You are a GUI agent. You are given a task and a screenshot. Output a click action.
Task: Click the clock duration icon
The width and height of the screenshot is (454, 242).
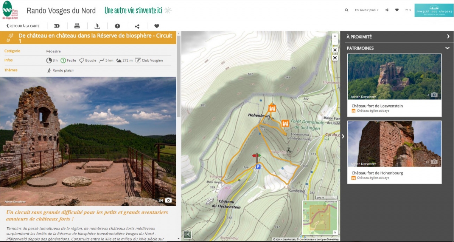tap(49, 60)
